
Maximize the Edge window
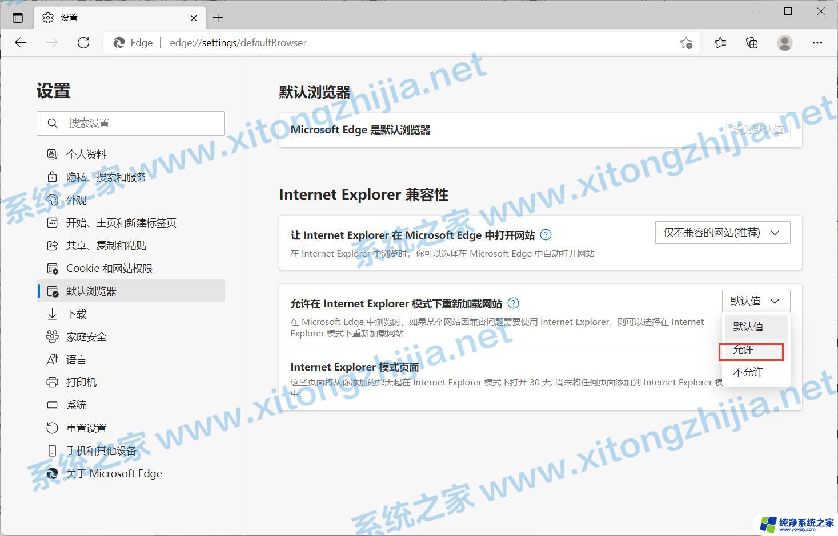point(788,11)
